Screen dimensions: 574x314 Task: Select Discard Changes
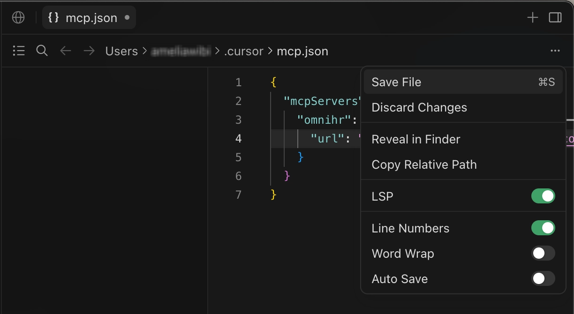click(x=463, y=107)
